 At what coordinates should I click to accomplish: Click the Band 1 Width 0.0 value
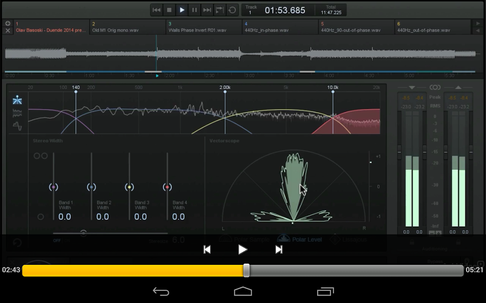pos(65,217)
